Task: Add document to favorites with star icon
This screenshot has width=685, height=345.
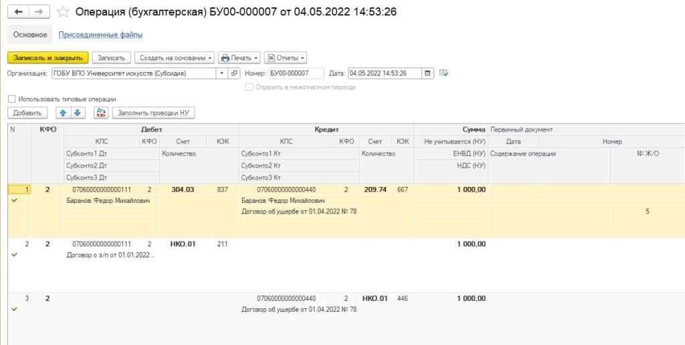Action: 63,12
